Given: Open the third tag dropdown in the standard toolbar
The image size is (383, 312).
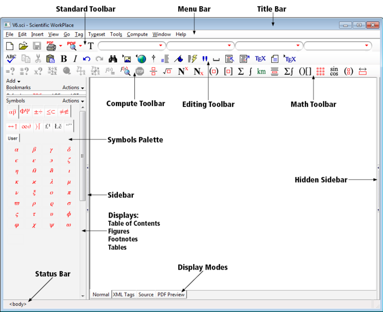Looking at the screenshot, I should tap(269, 45).
